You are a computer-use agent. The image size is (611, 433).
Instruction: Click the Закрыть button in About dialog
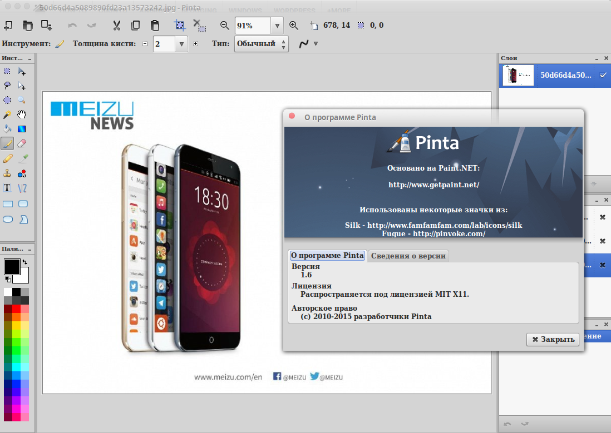[x=553, y=339]
